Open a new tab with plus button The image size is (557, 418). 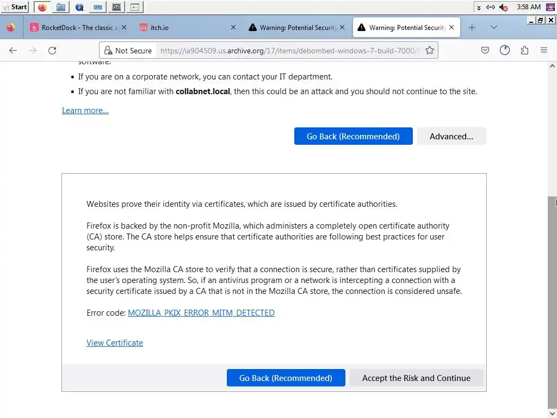pyautogui.click(x=472, y=27)
